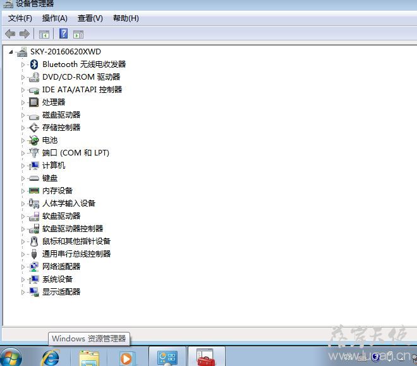Click the keyboard category icon
This screenshot has width=417, height=366.
(x=34, y=178)
